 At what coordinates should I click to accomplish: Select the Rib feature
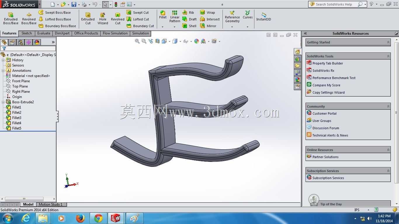[x=188, y=13]
